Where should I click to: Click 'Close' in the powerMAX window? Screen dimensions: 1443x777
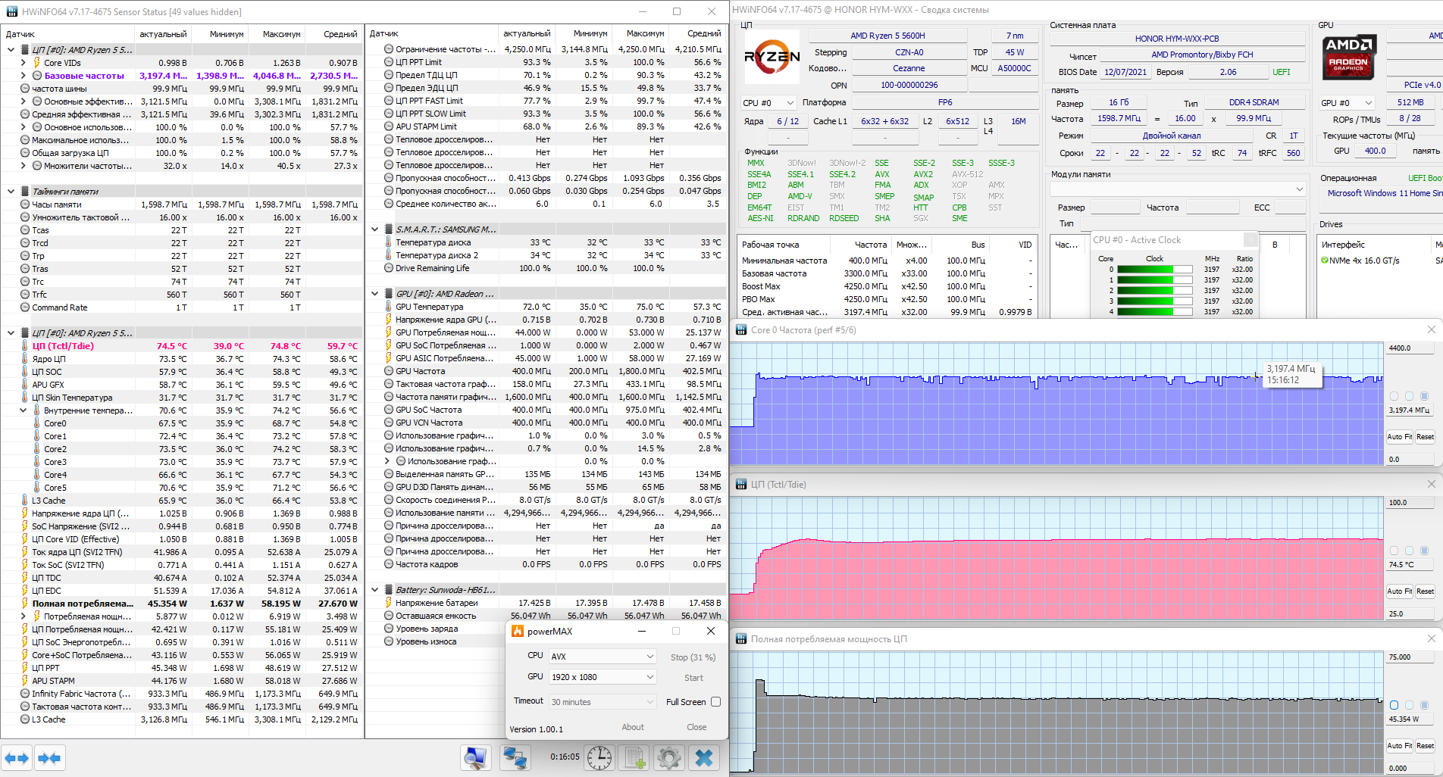(x=696, y=727)
